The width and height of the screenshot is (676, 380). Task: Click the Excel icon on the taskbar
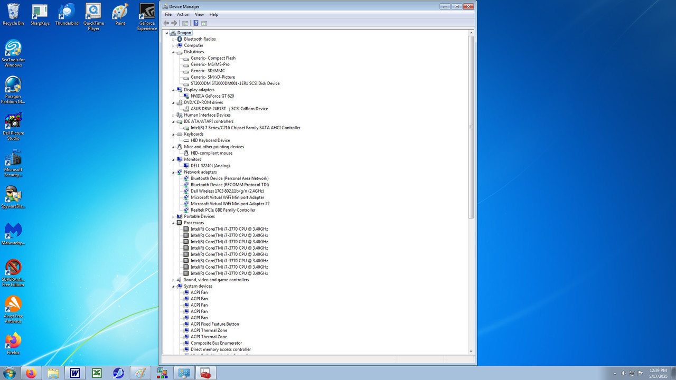97,373
